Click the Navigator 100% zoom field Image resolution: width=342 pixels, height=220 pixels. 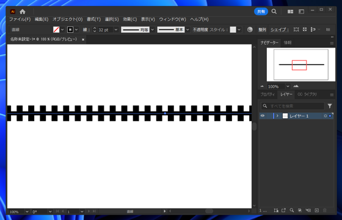point(276,87)
